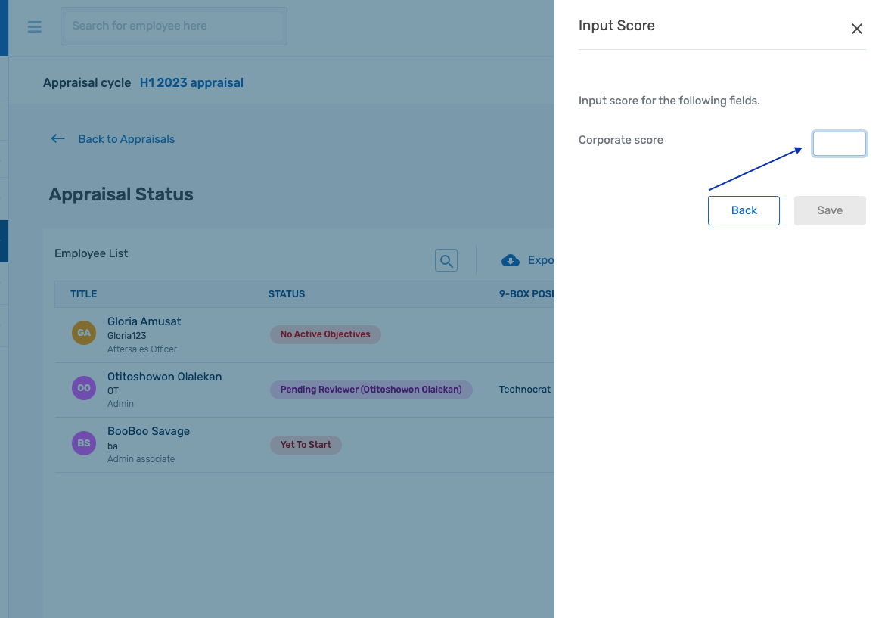Viewport: 888px width, 618px height.
Task: Open Gloria Amusat's employee record
Action: click(x=144, y=321)
